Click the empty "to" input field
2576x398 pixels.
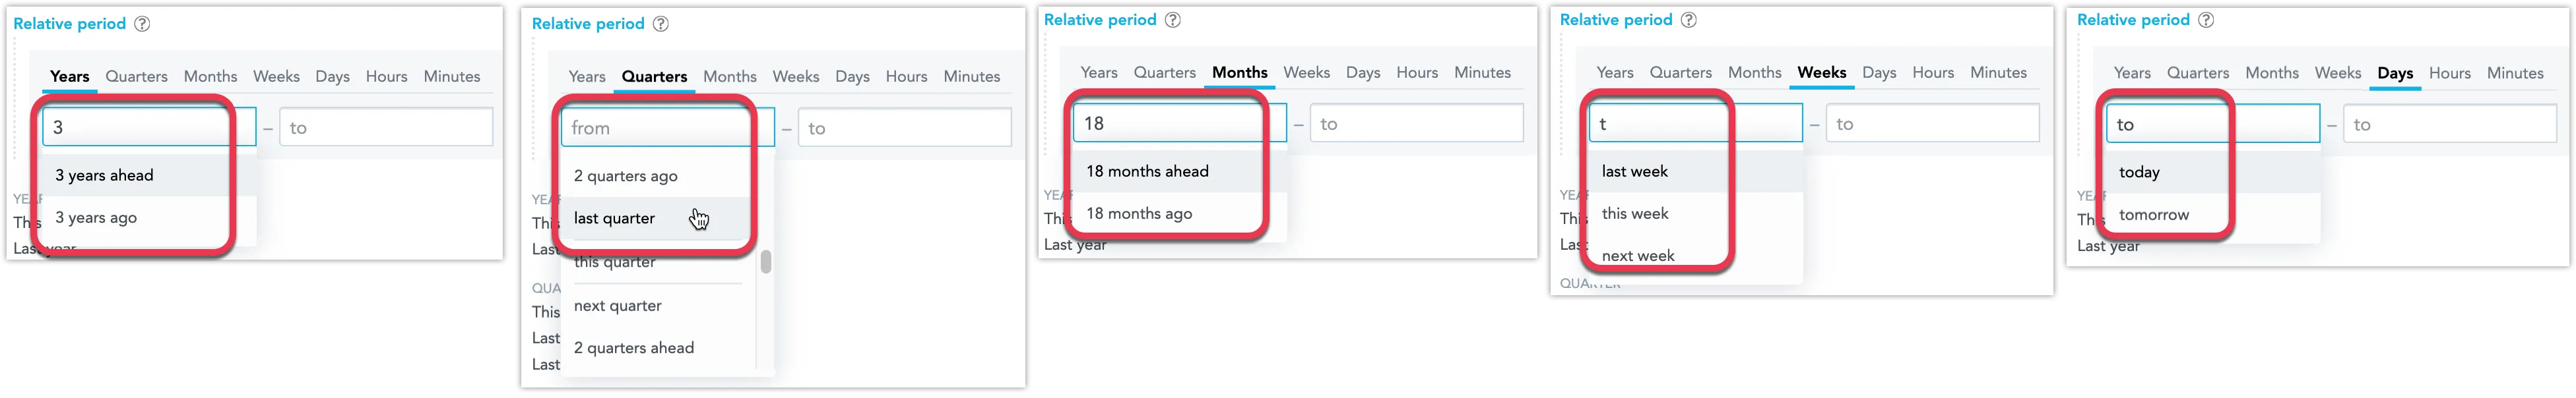(386, 127)
